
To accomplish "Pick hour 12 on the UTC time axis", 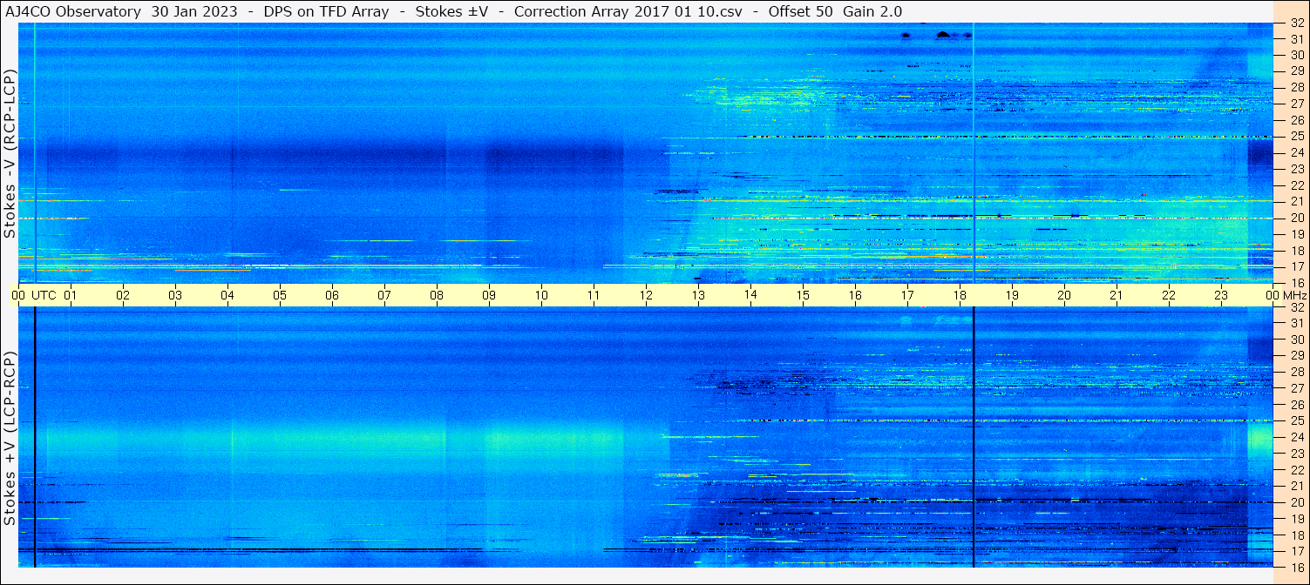I will pos(646,295).
